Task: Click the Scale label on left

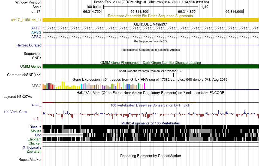Action: tap(37, 7)
